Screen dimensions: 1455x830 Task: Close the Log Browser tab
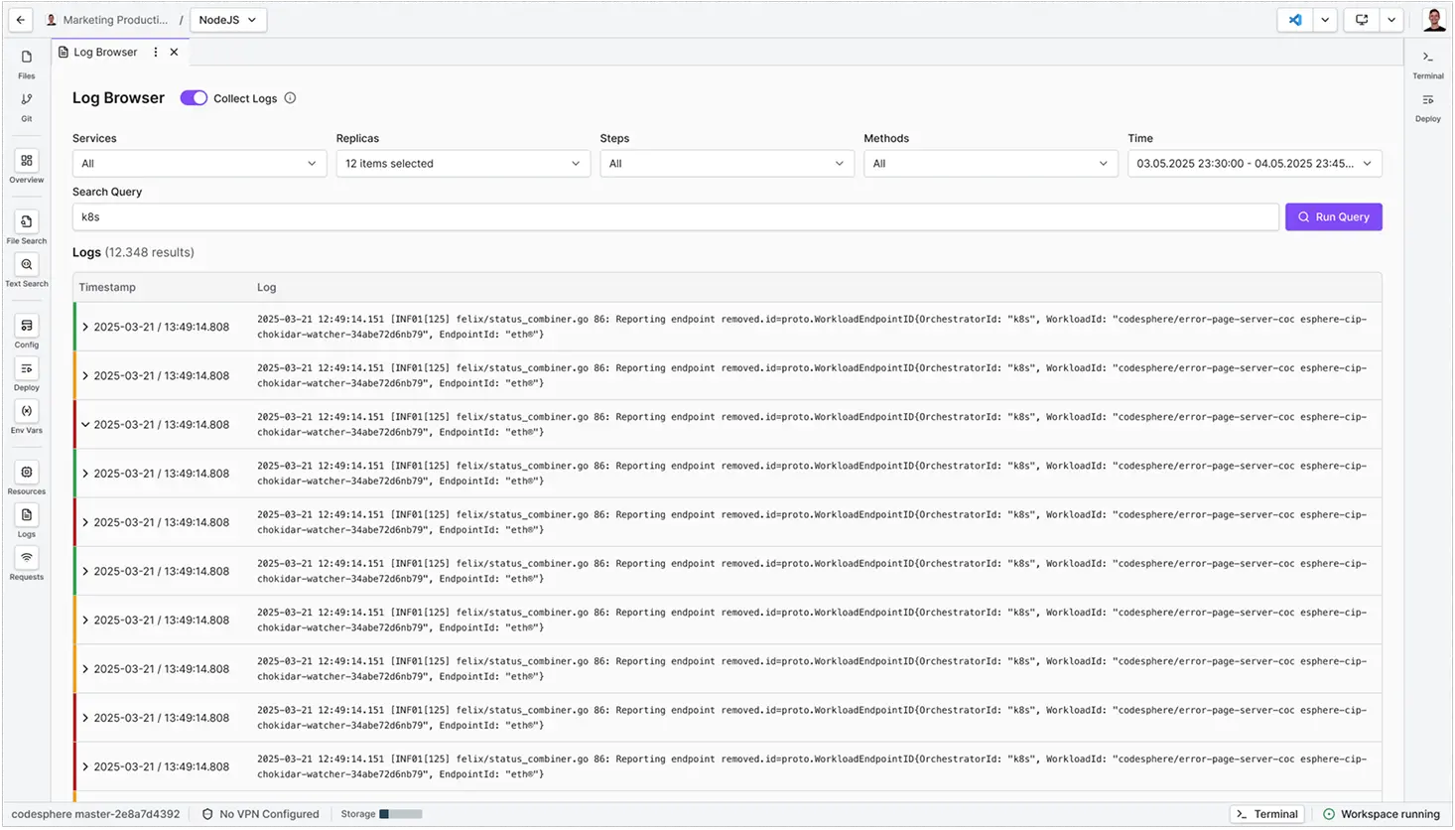[174, 53]
